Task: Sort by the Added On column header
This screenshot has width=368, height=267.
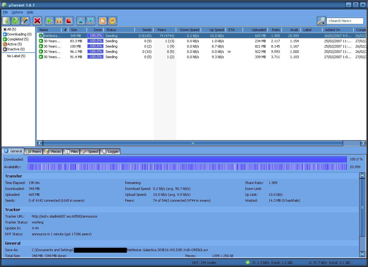Action: [338, 30]
